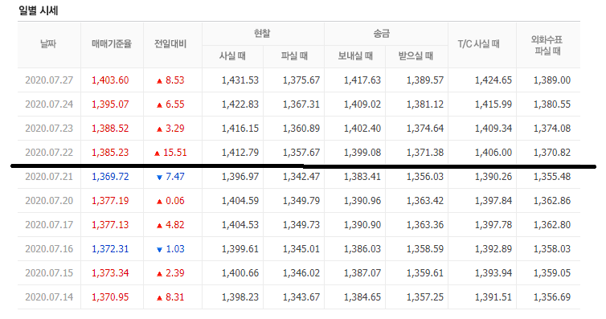Click the T/C rate 1,391.51
This screenshot has height=319, width=606.
(x=493, y=297)
